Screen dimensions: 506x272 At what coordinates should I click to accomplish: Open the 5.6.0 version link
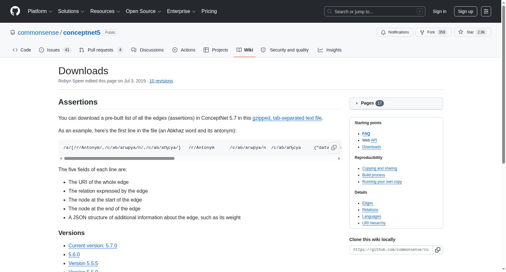coord(74,254)
